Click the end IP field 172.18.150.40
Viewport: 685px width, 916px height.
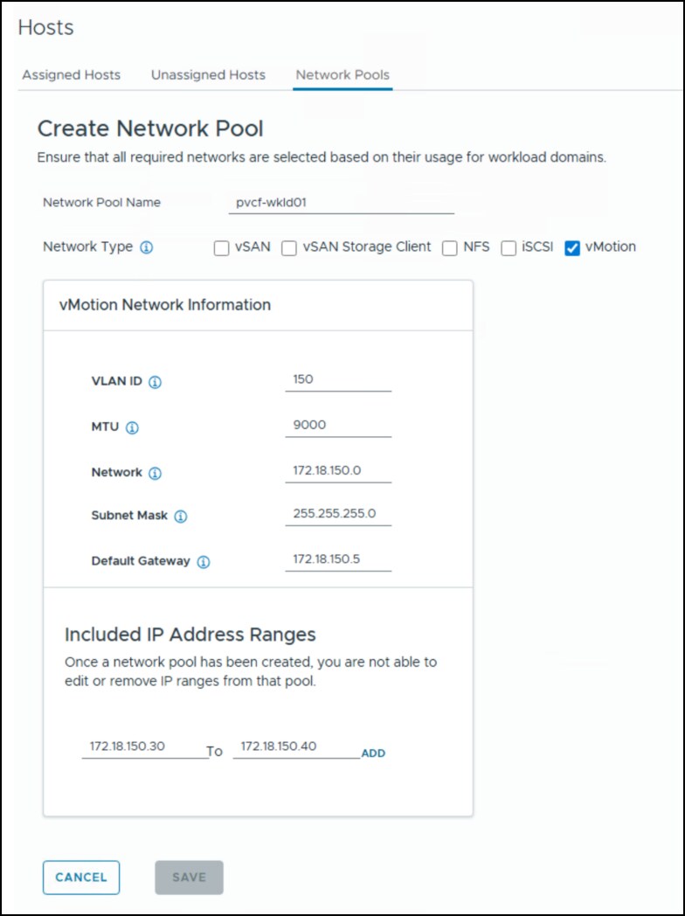[297, 747]
